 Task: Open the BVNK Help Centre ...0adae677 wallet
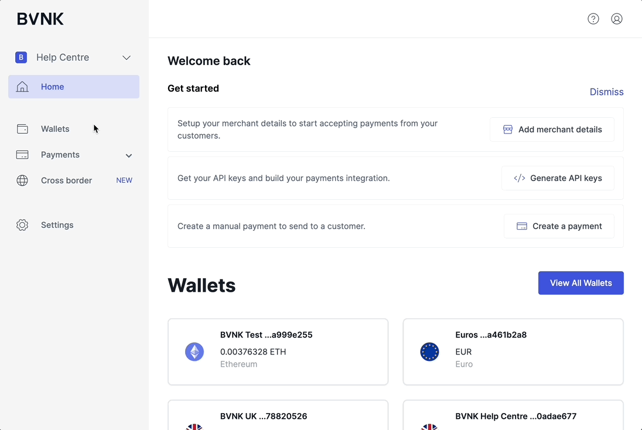513,415
